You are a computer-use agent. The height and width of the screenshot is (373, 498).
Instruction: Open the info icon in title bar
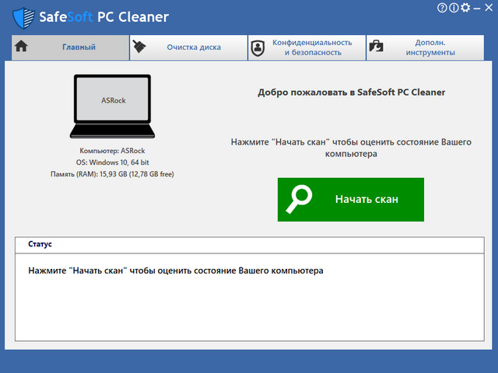click(x=454, y=8)
